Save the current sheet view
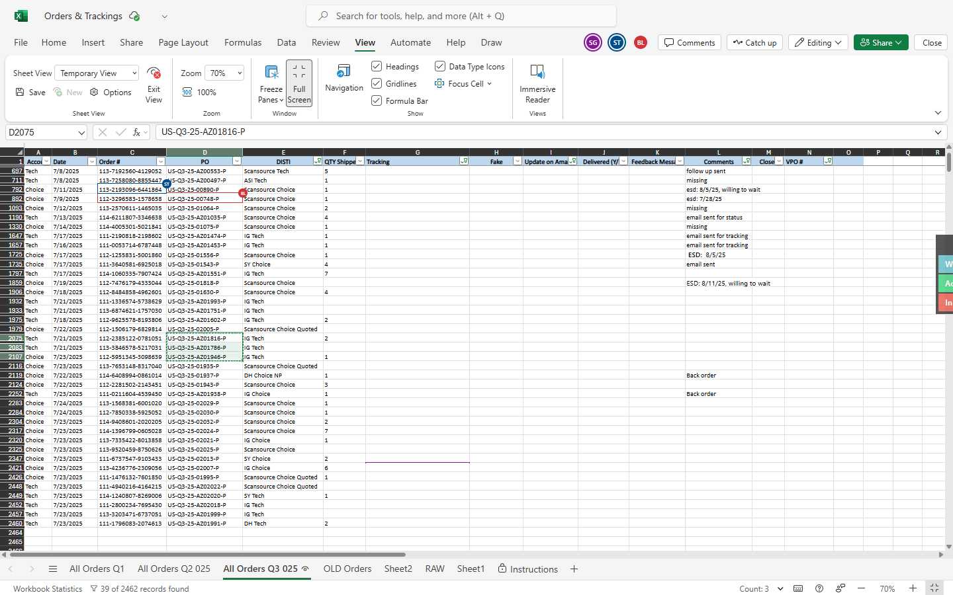 30,93
